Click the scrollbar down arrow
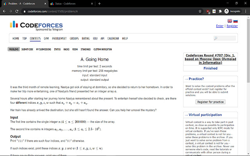This screenshot has width=250, height=156. coord(248,154)
